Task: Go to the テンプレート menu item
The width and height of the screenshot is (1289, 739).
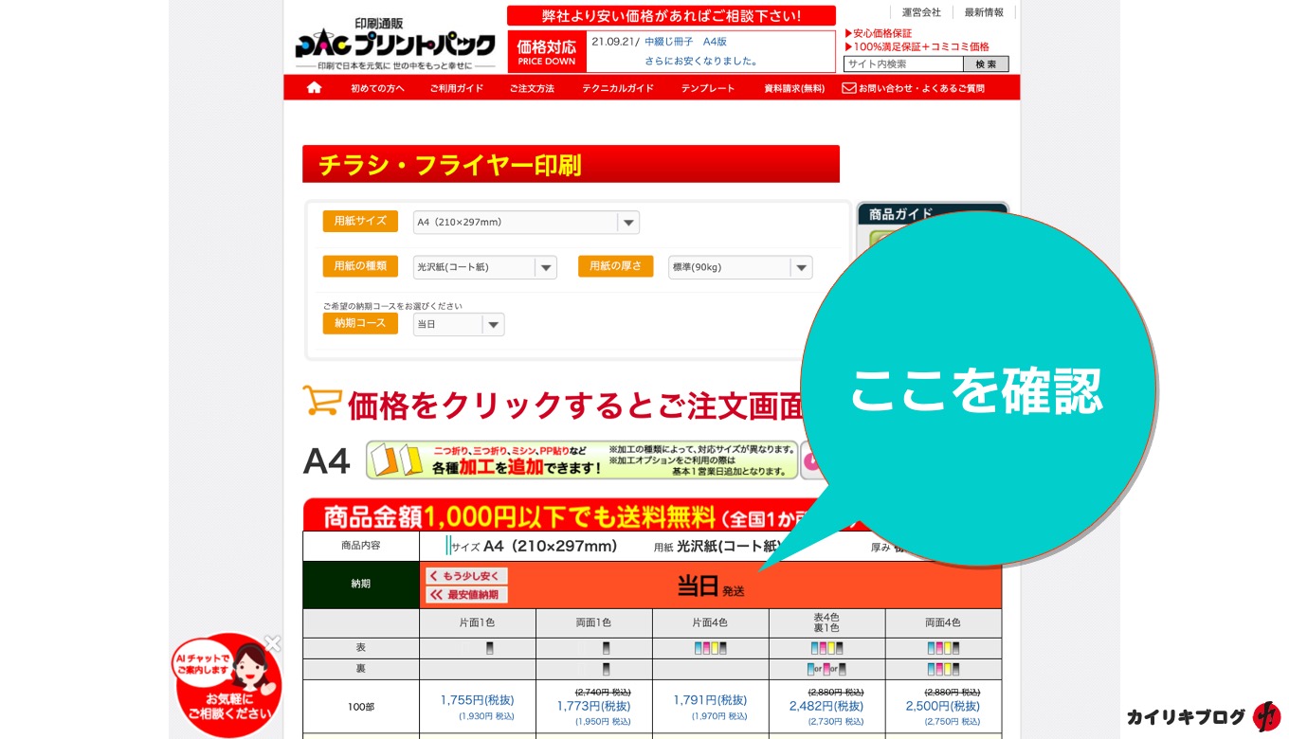Action: (x=707, y=88)
